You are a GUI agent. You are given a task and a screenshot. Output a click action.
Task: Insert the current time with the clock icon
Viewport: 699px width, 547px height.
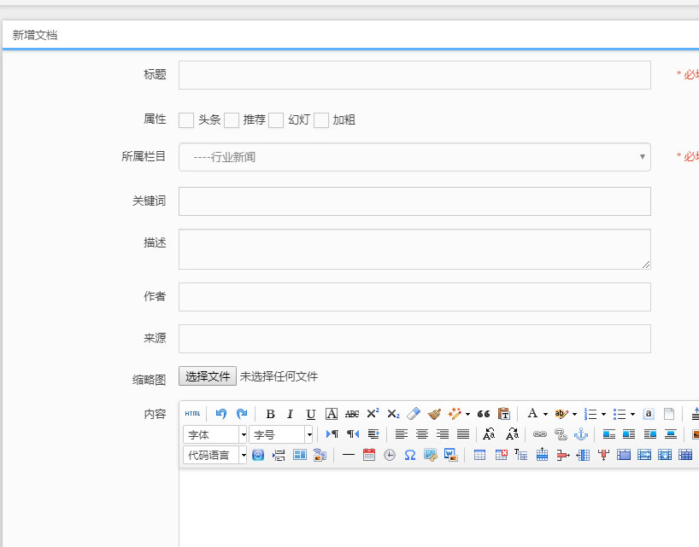(390, 455)
